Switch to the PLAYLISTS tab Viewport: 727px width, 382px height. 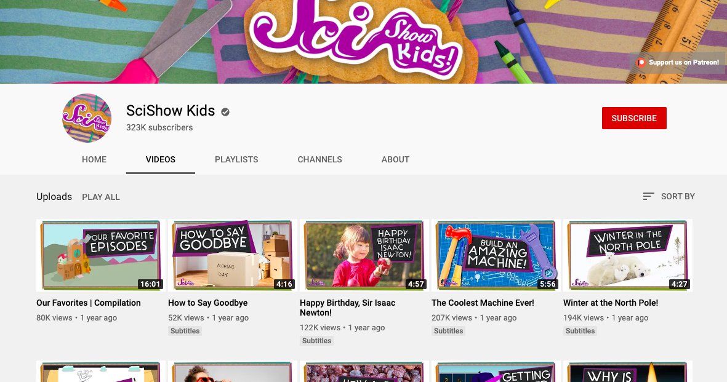click(236, 159)
